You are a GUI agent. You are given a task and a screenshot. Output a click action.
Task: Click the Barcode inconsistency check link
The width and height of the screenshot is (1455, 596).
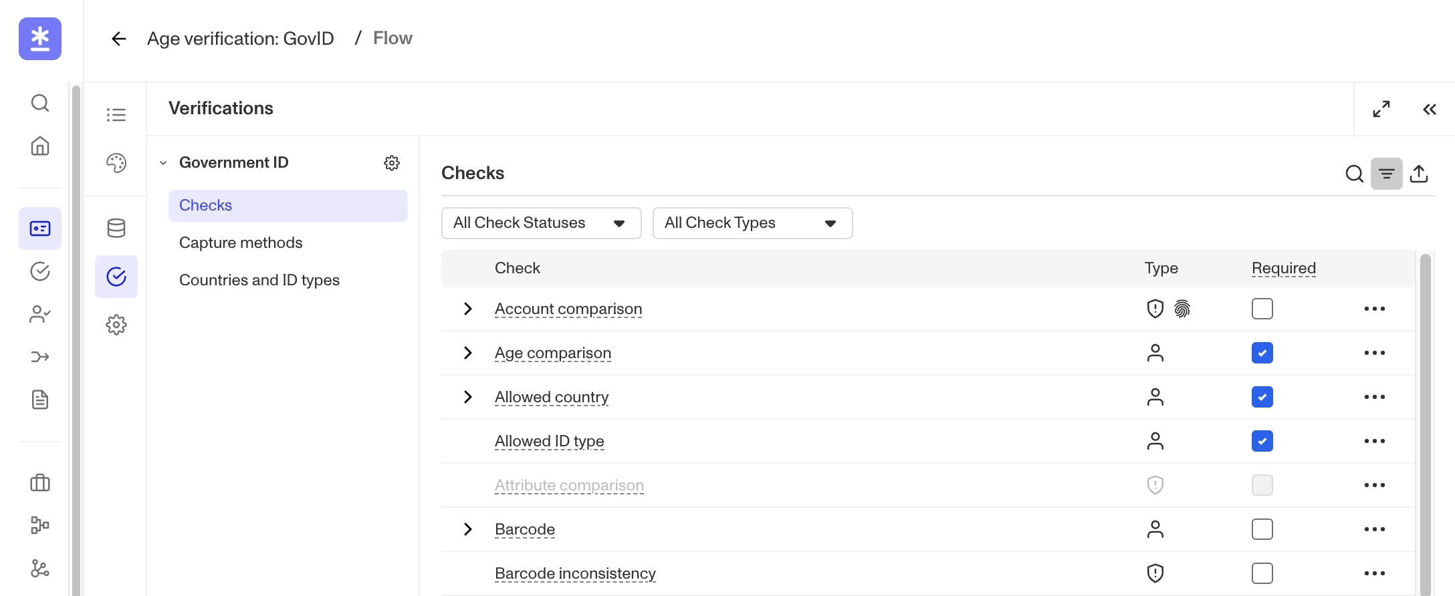click(x=575, y=573)
